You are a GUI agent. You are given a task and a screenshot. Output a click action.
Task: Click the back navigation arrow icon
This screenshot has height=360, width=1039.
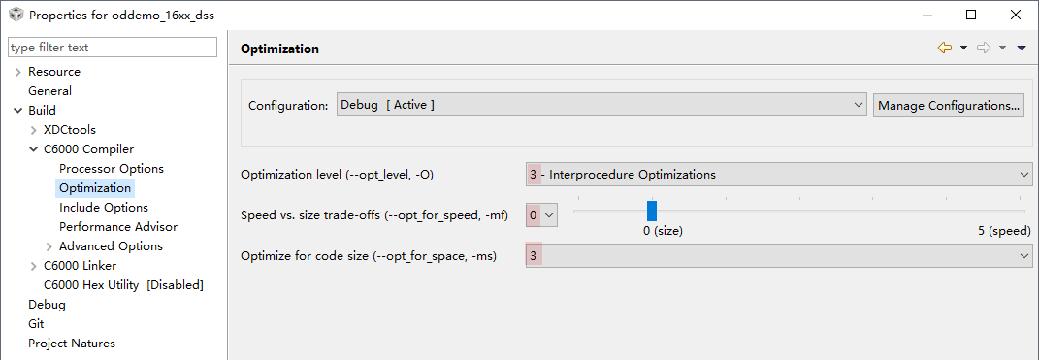coord(944,48)
